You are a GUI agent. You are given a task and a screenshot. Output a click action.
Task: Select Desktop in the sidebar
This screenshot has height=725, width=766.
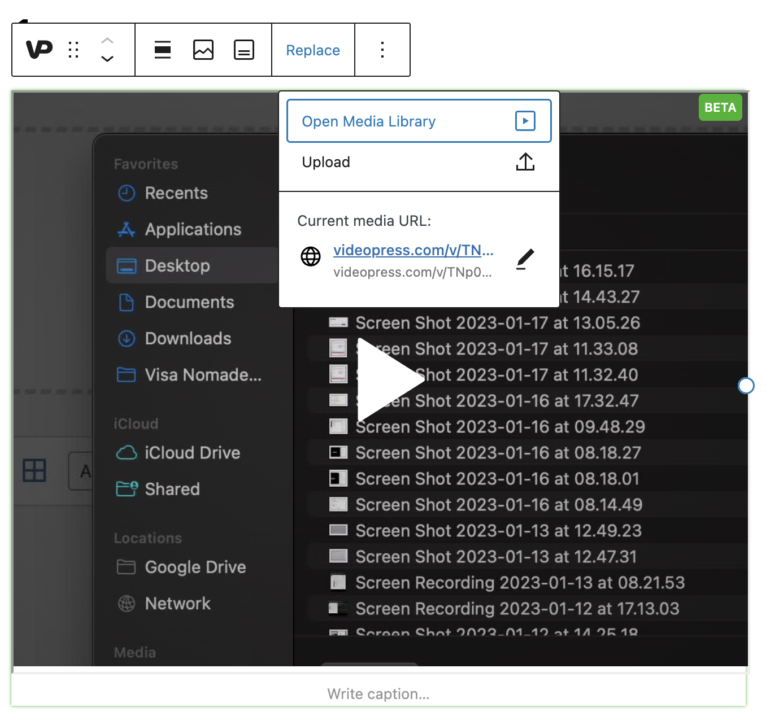pos(192,265)
